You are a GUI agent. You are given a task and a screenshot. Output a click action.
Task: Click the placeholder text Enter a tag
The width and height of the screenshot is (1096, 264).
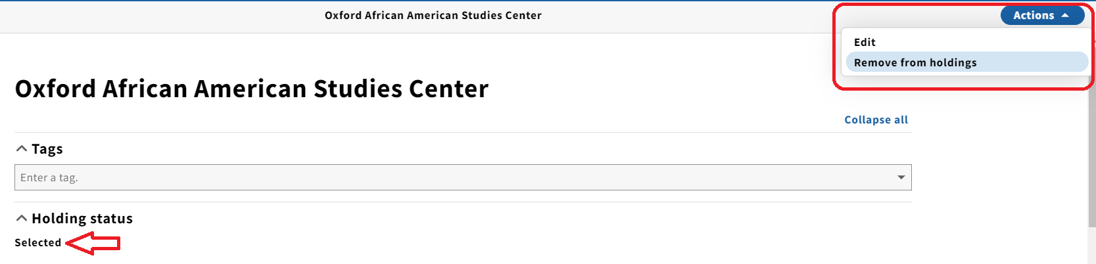coord(49,177)
